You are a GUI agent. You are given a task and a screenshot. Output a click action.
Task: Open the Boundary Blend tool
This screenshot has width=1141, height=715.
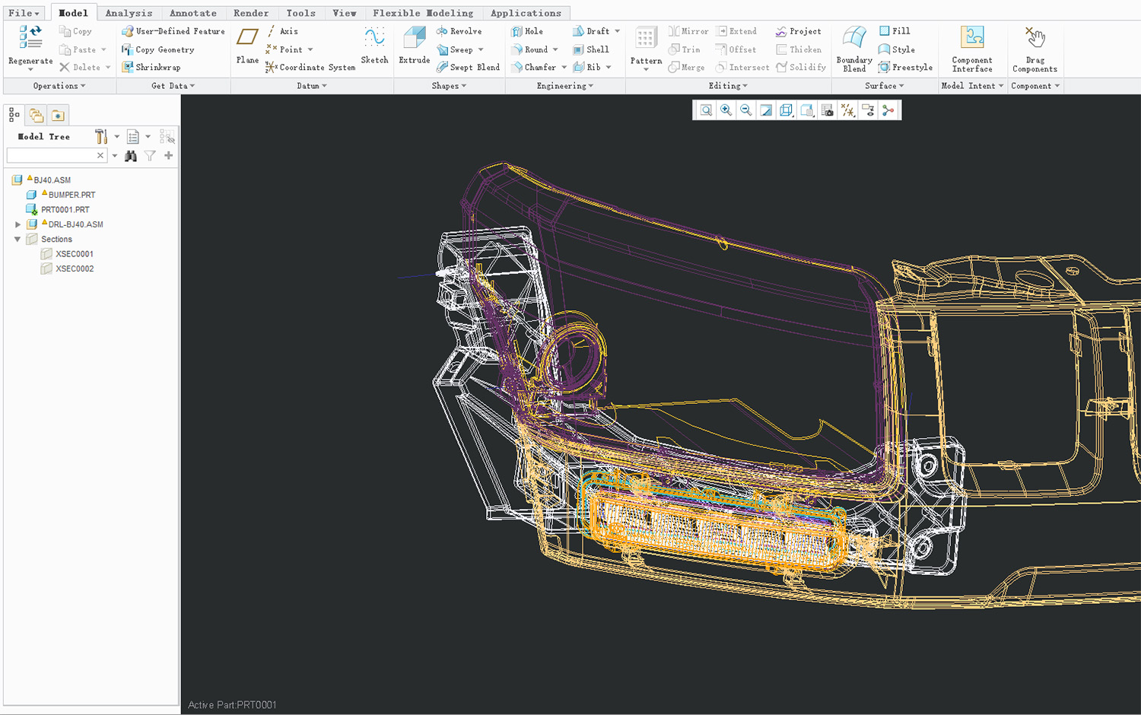853,40
